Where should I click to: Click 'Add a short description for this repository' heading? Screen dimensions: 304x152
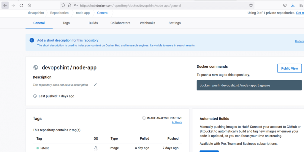click(68, 40)
